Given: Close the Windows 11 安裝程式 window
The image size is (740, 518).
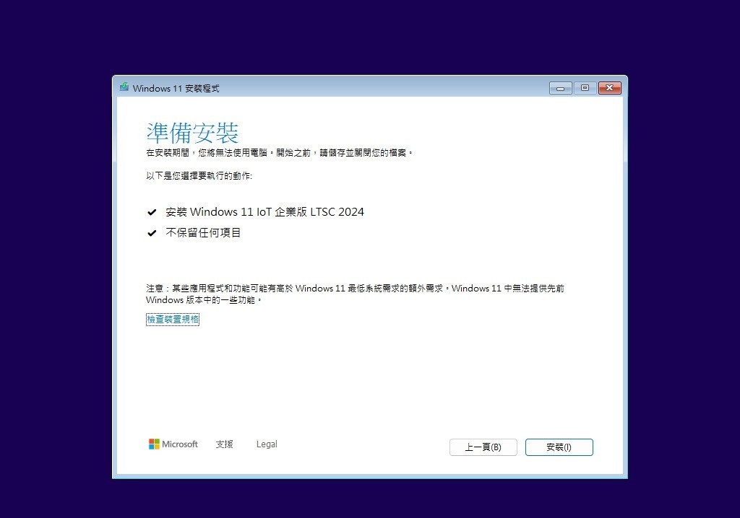Looking at the screenshot, I should tap(610, 88).
